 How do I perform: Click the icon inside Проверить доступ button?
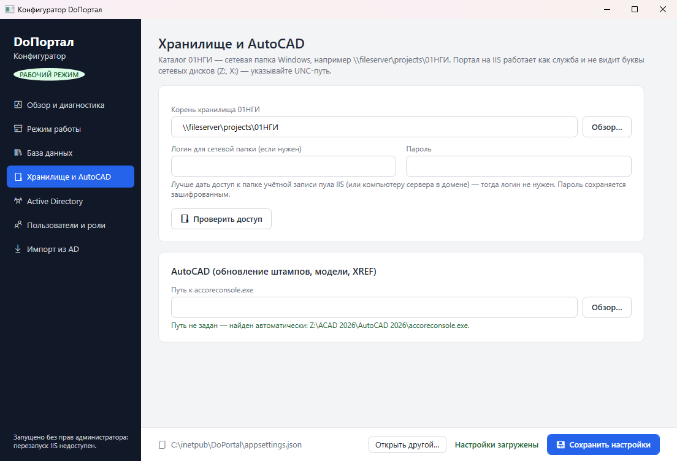point(185,219)
